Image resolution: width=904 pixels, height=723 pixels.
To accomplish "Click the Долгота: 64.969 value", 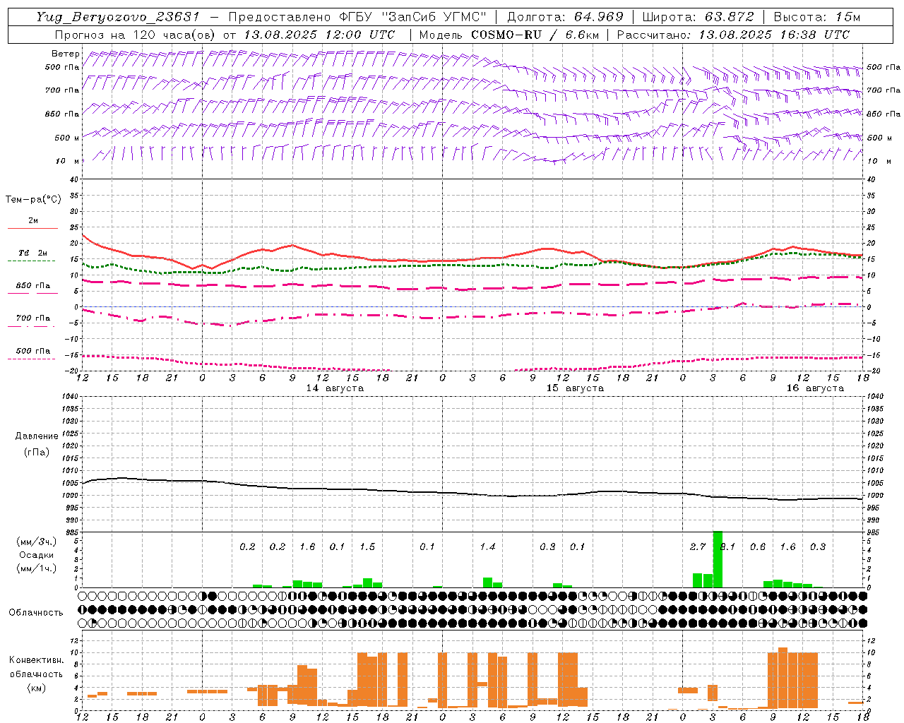I will (x=565, y=17).
